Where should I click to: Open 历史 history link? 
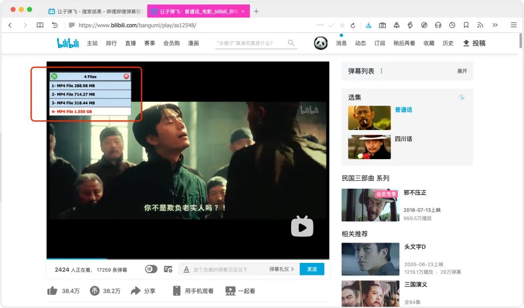[448, 43]
